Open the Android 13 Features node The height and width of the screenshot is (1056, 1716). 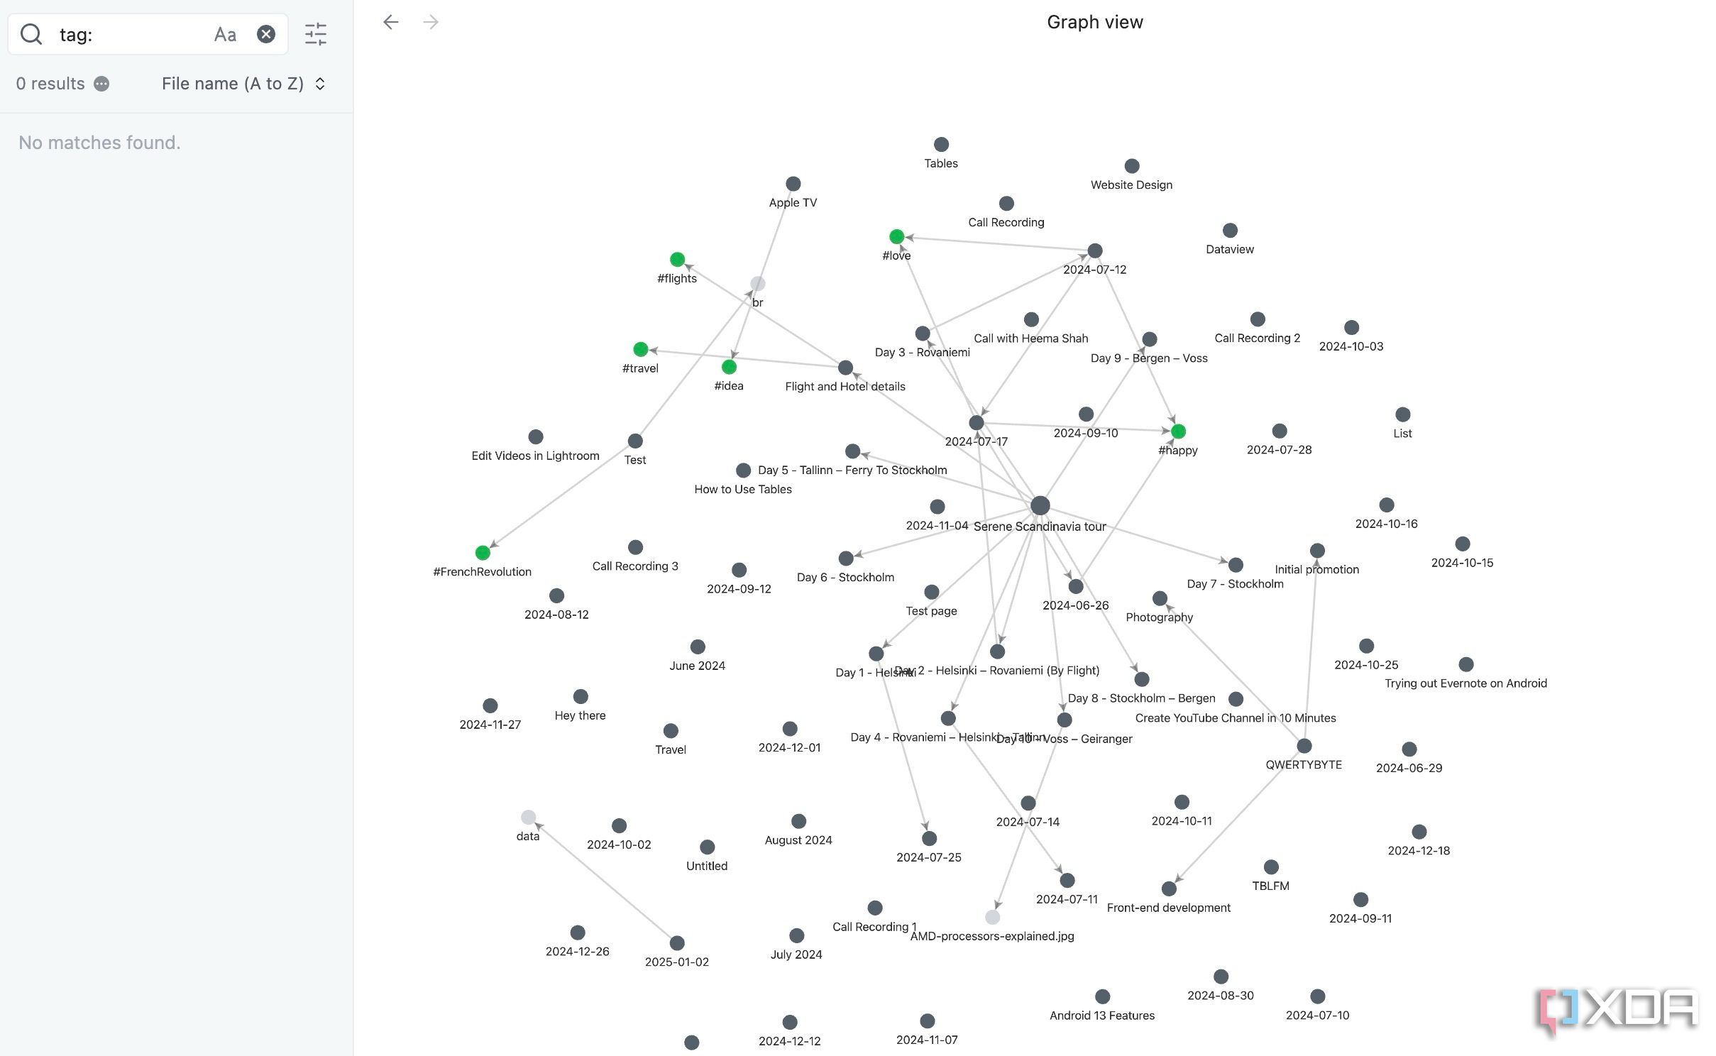[x=1102, y=996]
